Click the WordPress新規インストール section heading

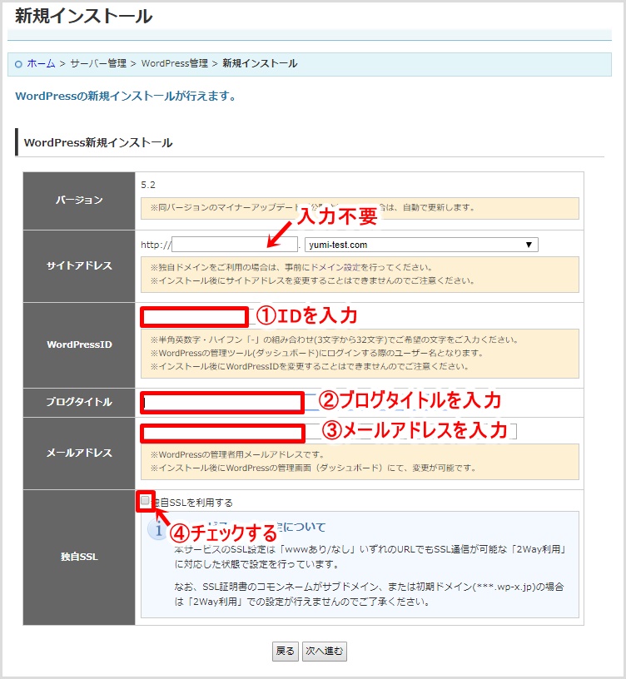click(98, 143)
